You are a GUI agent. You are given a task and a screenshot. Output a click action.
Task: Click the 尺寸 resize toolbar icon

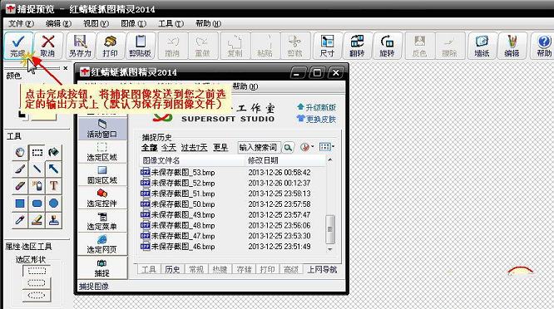click(327, 46)
